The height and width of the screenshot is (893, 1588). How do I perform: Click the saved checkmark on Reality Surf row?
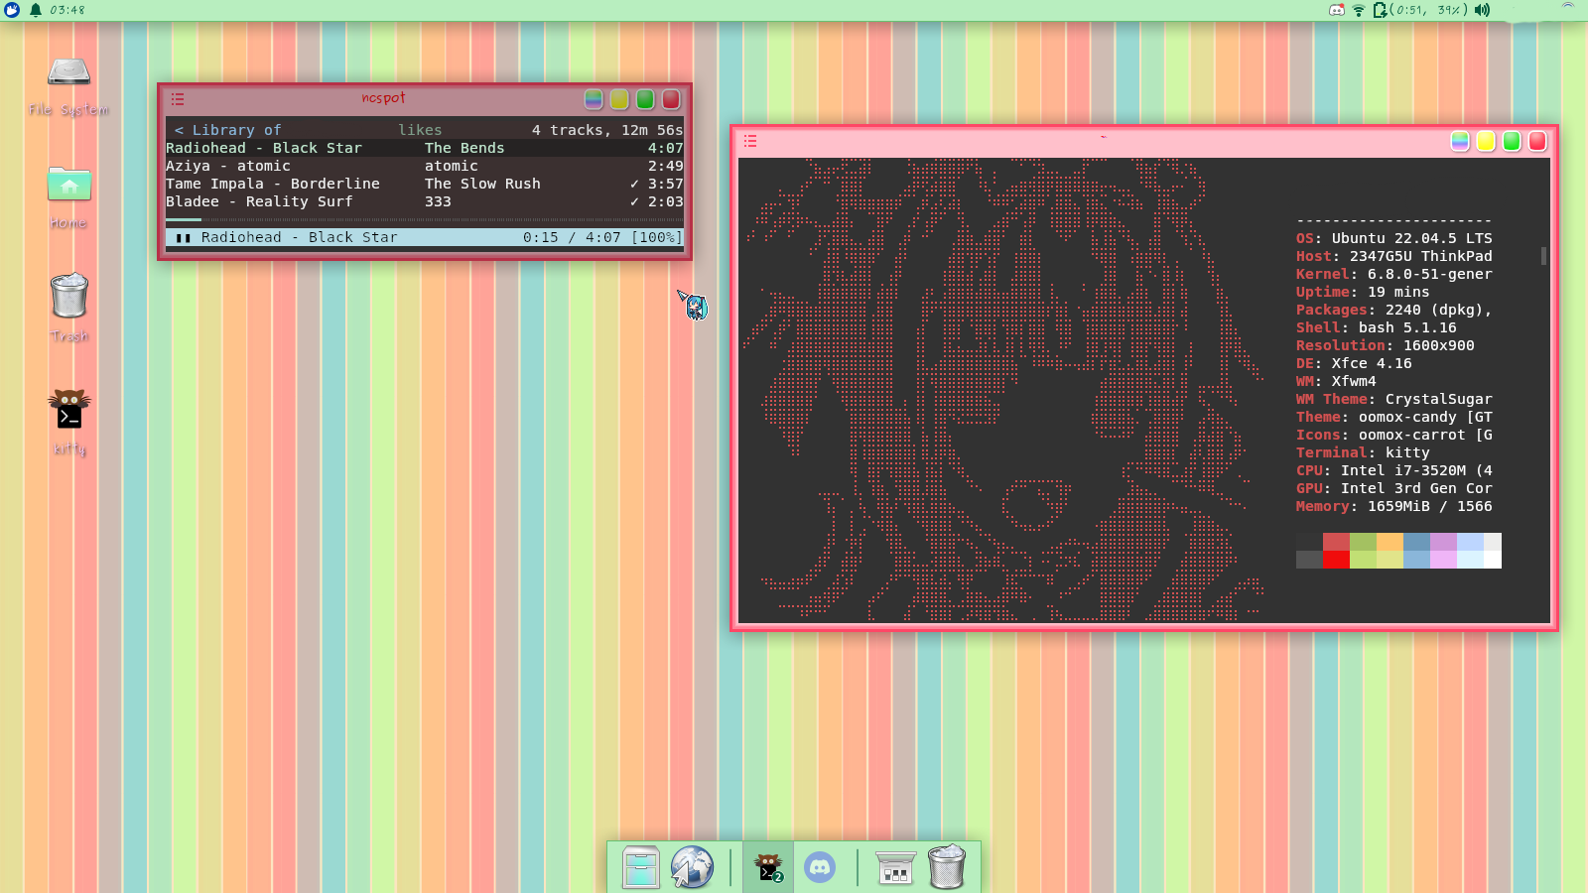634,201
